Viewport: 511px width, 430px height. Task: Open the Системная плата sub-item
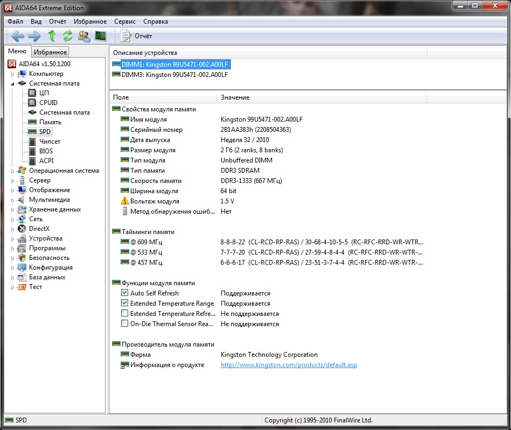coord(64,112)
